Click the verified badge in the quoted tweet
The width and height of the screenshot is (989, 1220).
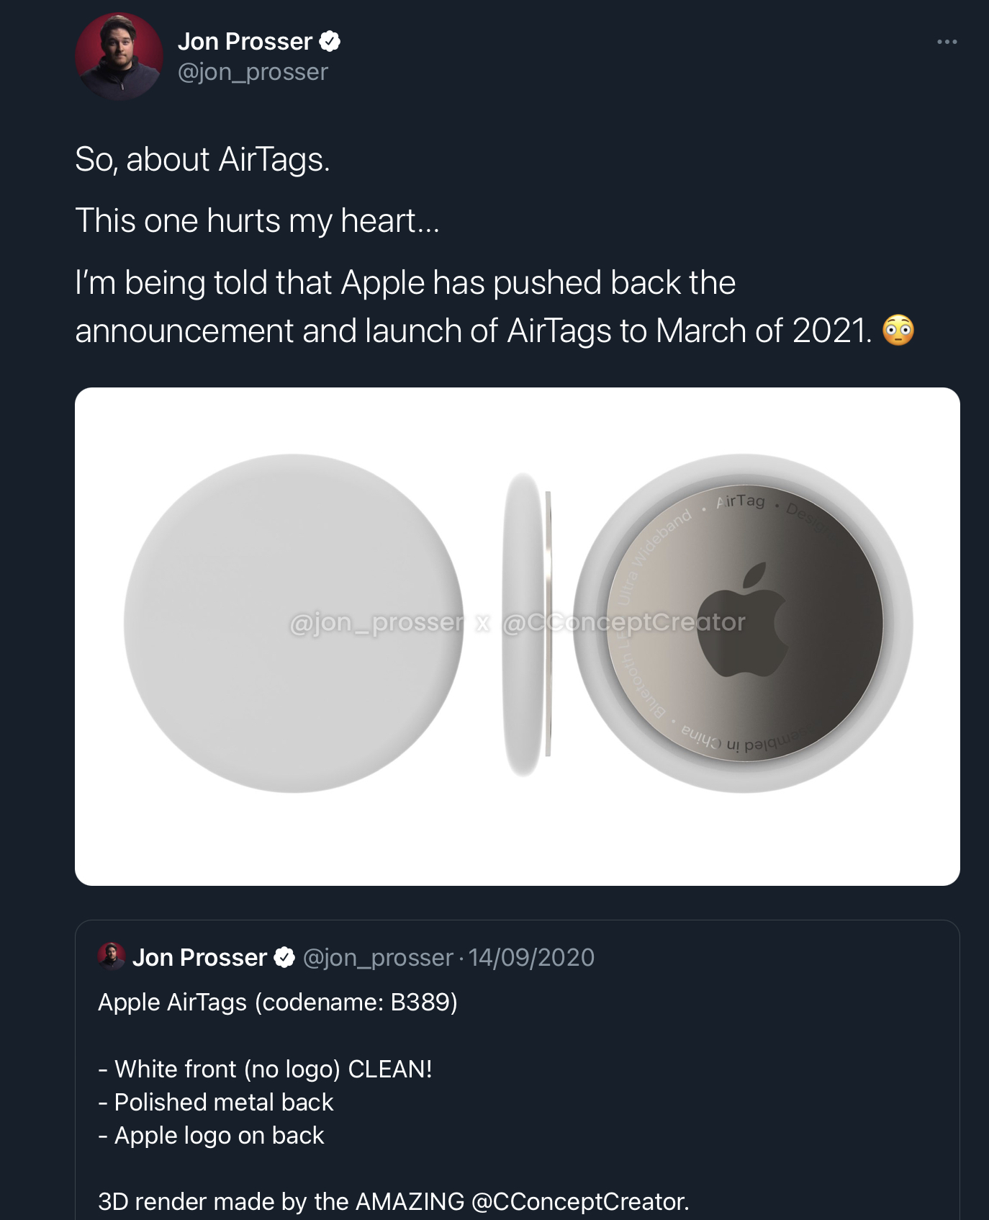coord(285,957)
